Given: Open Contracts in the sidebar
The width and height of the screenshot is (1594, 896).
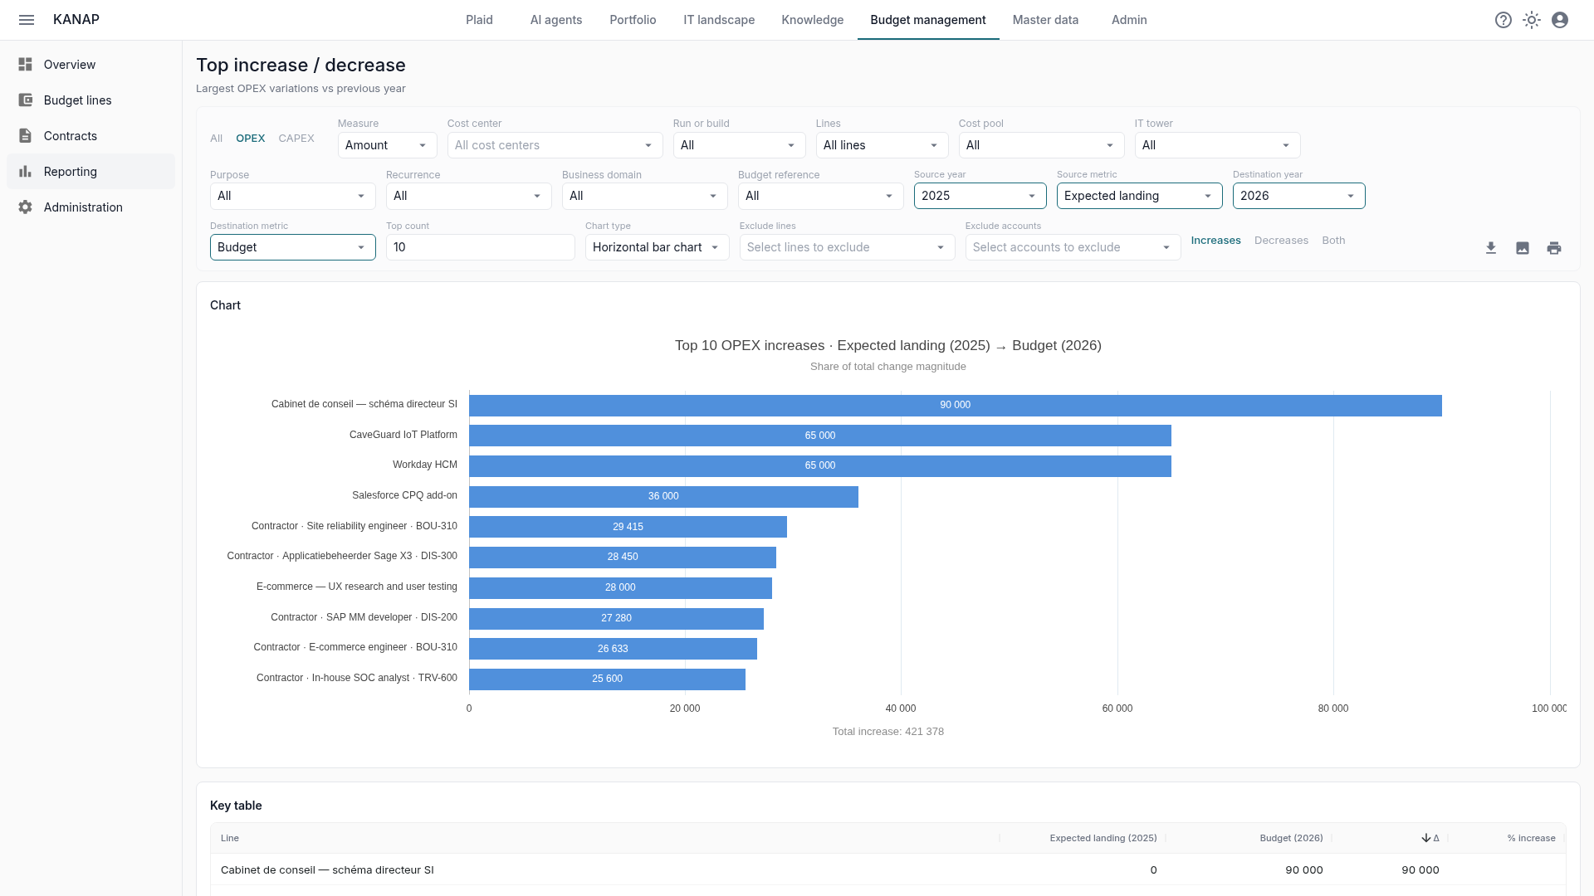Looking at the screenshot, I should pyautogui.click(x=91, y=136).
